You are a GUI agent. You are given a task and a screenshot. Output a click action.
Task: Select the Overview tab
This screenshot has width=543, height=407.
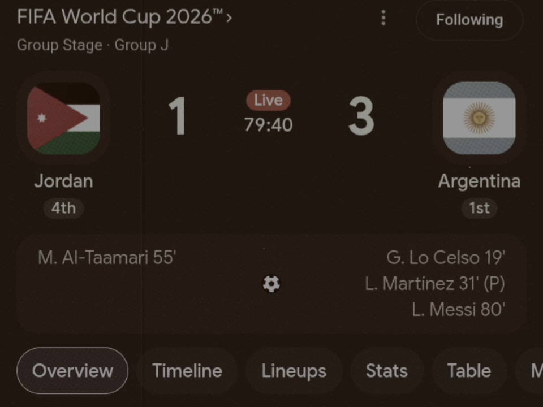coord(72,371)
